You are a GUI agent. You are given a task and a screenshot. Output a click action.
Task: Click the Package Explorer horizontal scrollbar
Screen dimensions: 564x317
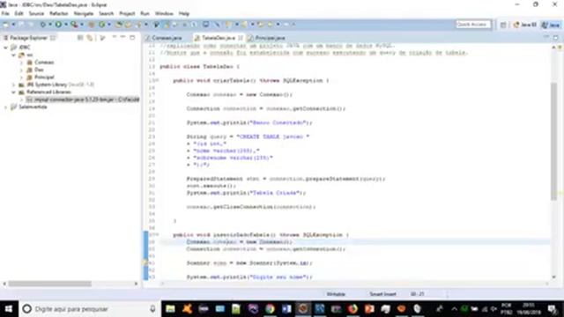pos(49,284)
